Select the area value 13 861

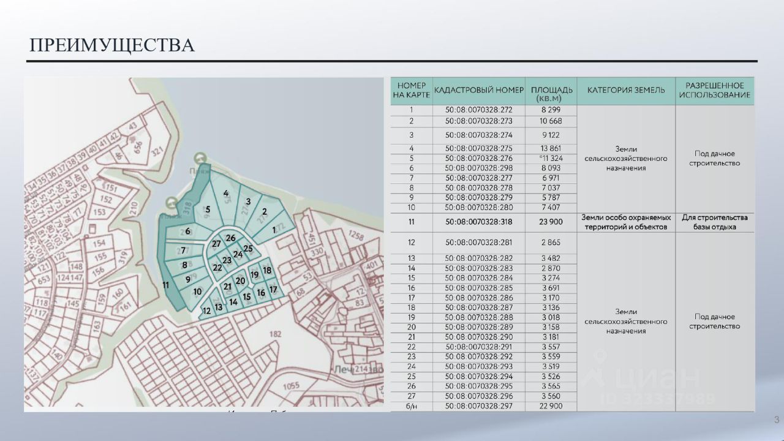[x=551, y=148]
